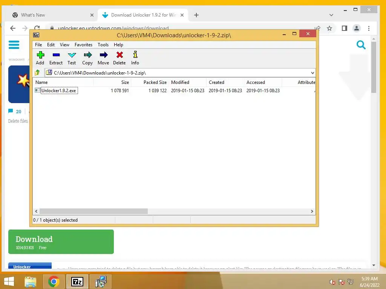The image size is (386, 289).
Task: Open the installer icon on the taskbar
Action: click(x=101, y=281)
